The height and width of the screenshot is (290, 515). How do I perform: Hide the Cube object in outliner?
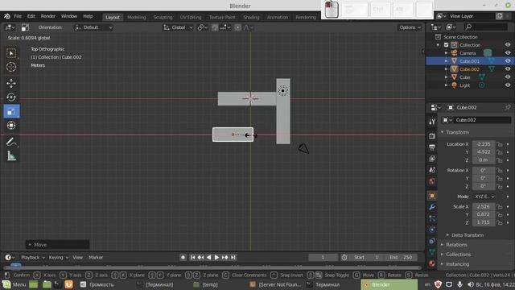point(508,77)
